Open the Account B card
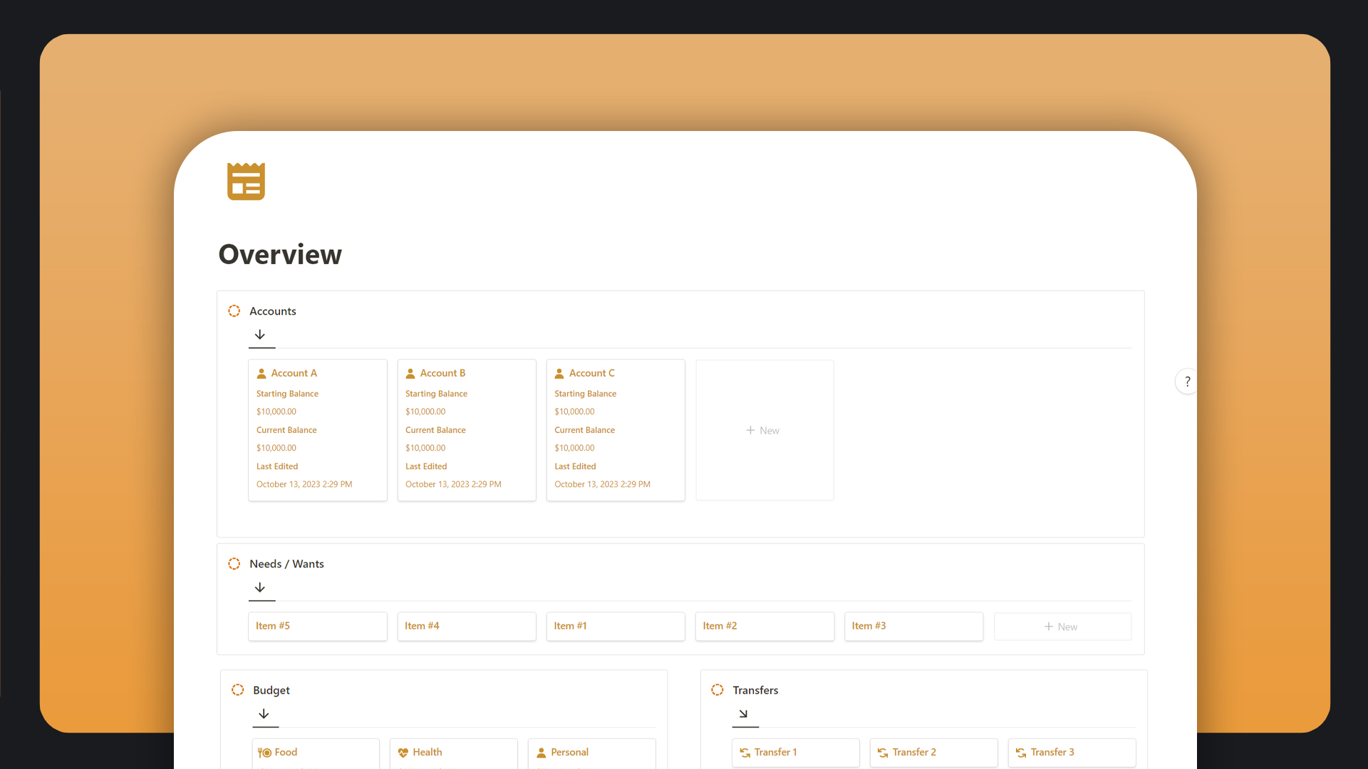1368x769 pixels. 466,429
